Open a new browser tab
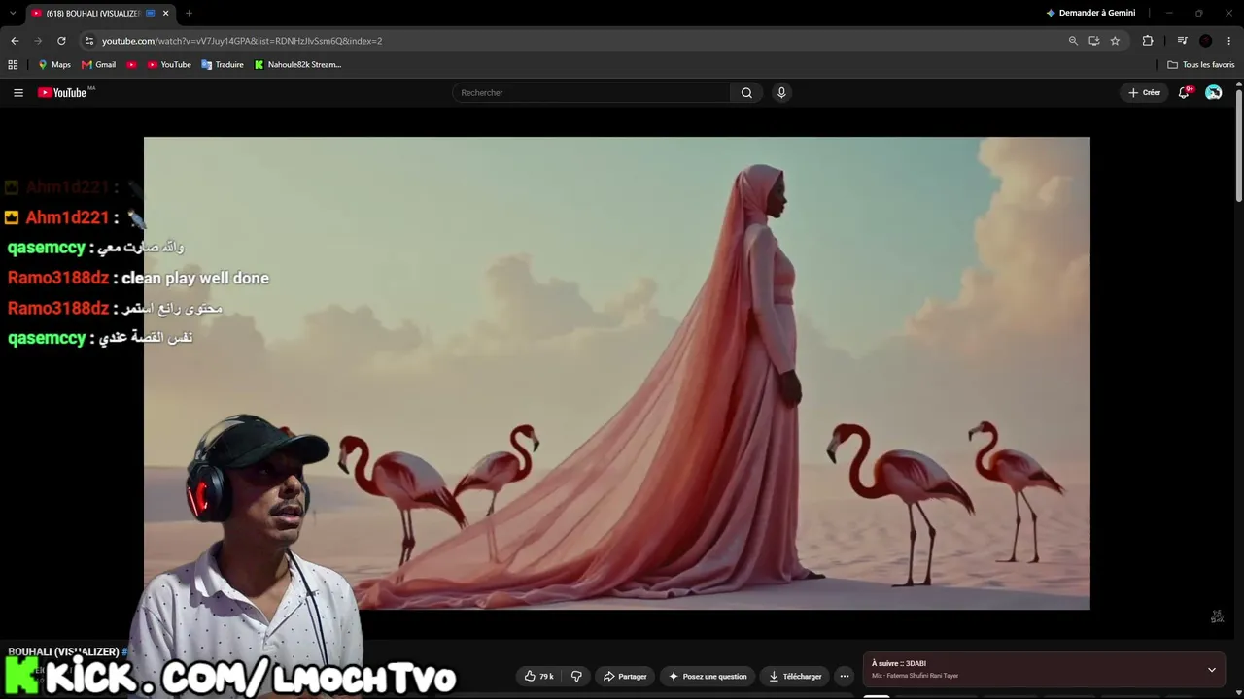 189,13
